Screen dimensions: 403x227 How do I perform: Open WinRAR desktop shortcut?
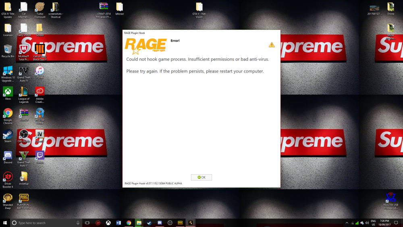tap(24, 115)
